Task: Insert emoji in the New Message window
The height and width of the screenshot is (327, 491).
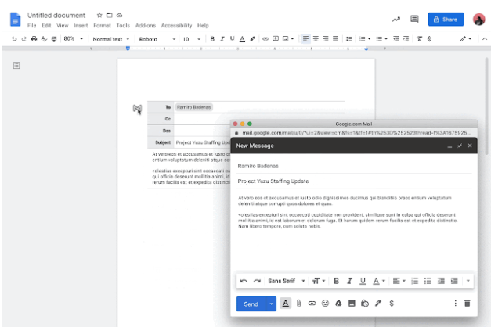Action: (325, 303)
